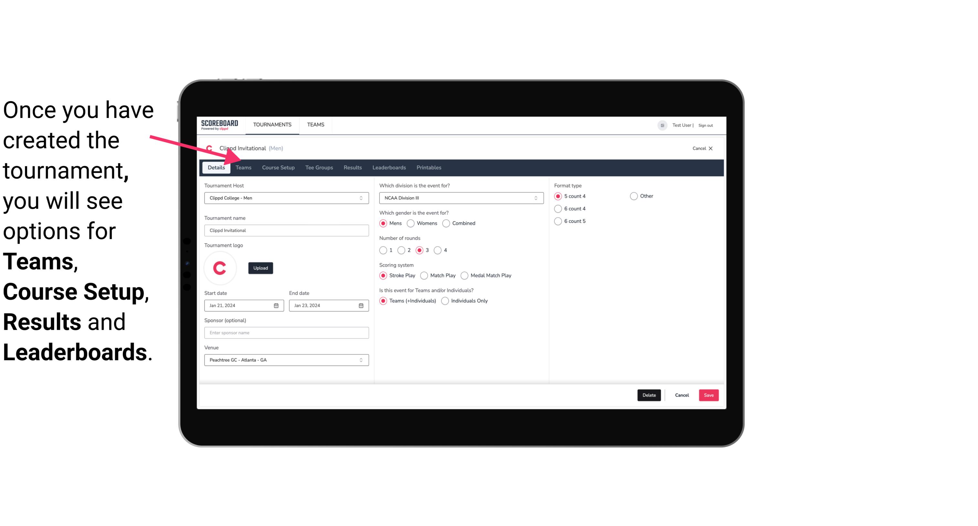This screenshot has height=526, width=978.
Task: Switch to the Leaderboards tab
Action: pyautogui.click(x=389, y=167)
